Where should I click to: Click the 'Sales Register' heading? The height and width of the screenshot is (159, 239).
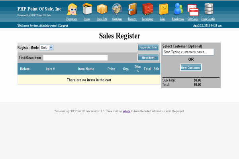119,36
